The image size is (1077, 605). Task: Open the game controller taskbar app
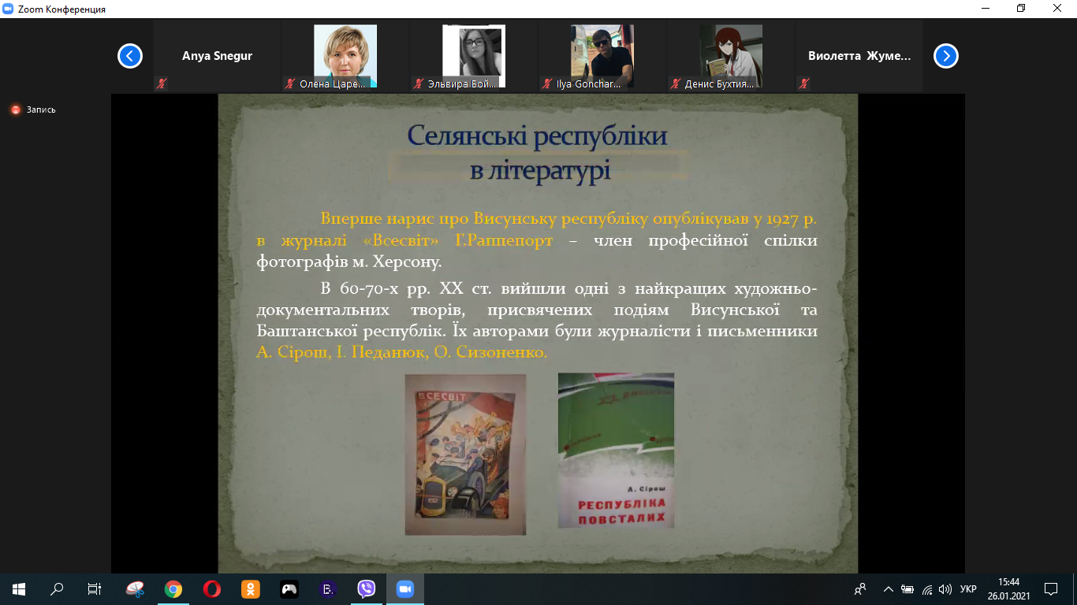[x=289, y=588]
